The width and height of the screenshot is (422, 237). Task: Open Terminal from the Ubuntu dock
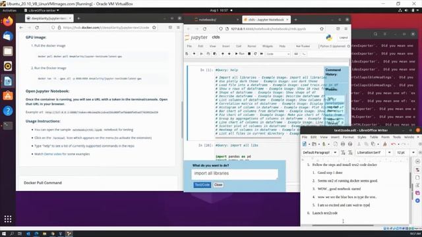tap(8, 126)
